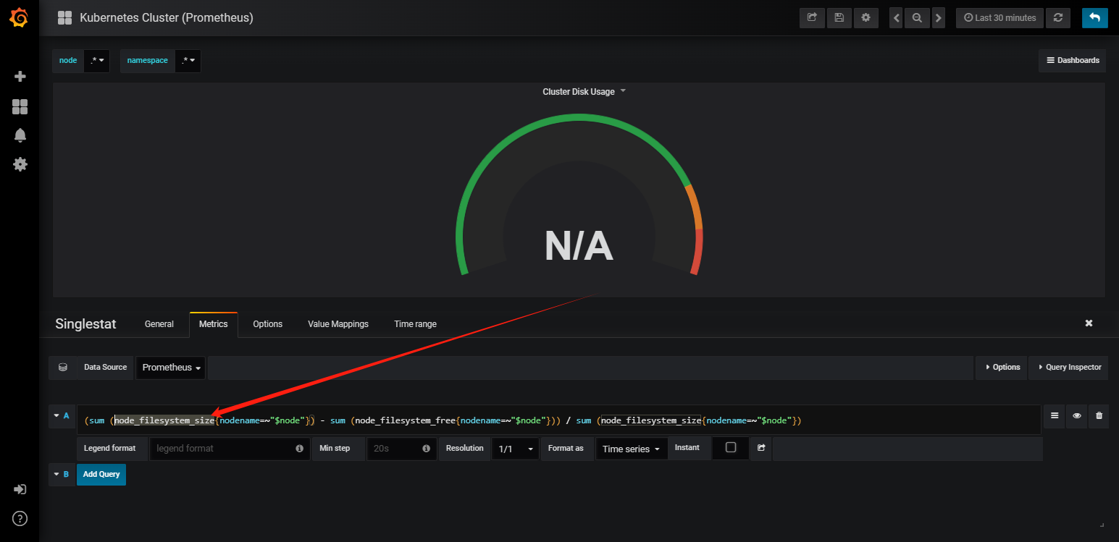Open the Configuration gear in sidebar
Viewport: 1119px width, 542px height.
[x=20, y=164]
